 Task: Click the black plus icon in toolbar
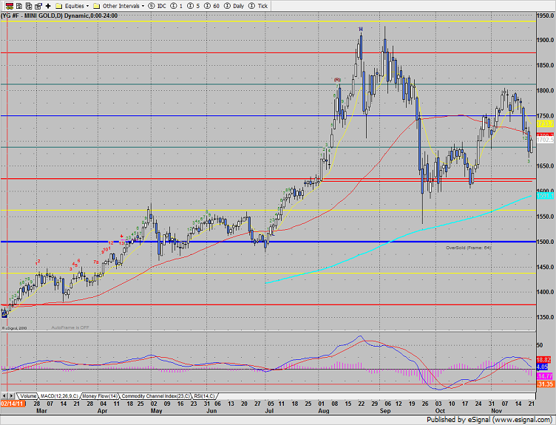click(x=48, y=6)
